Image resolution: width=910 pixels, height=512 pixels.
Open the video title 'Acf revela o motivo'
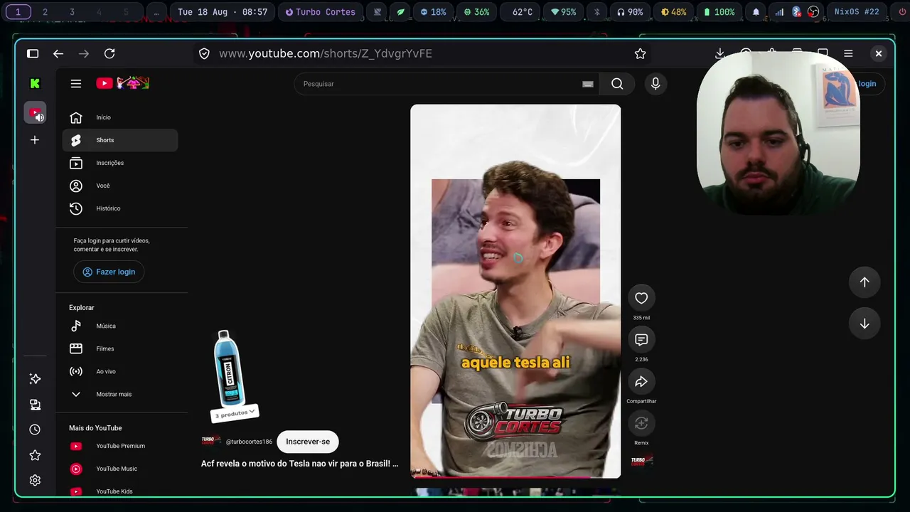(299, 464)
